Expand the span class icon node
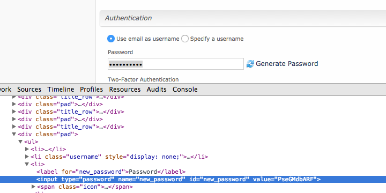Viewport: 386px width, 193px height. pos(33,187)
